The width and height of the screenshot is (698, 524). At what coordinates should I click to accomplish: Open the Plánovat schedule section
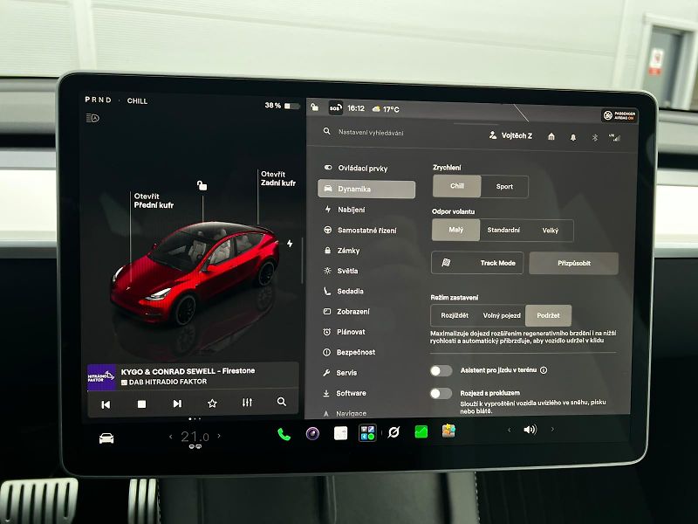[x=344, y=332]
